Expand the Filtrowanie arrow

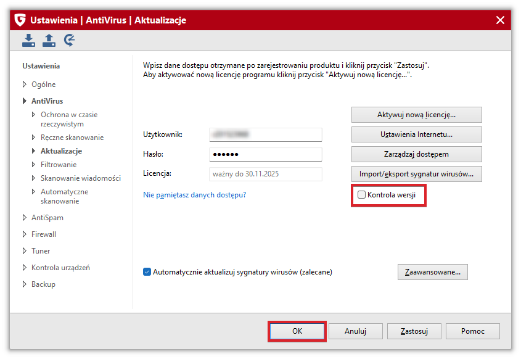pos(33,165)
